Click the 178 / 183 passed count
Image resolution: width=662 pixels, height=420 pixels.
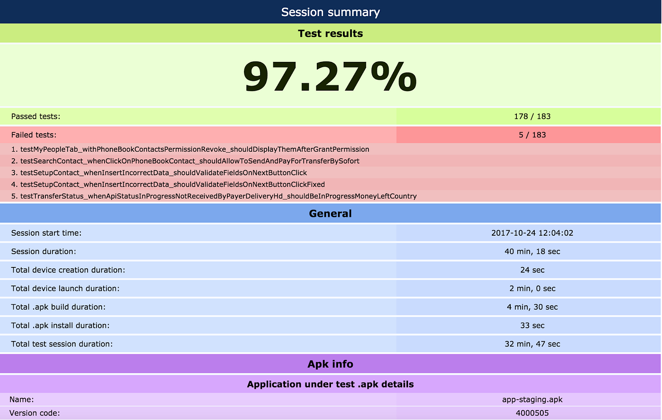tap(532, 116)
